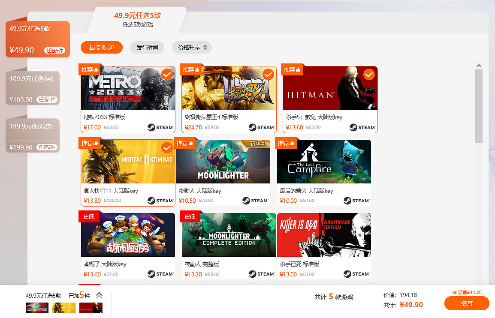Expand the added games list chevron
Screen dimensions: 495x318
click(x=99, y=295)
